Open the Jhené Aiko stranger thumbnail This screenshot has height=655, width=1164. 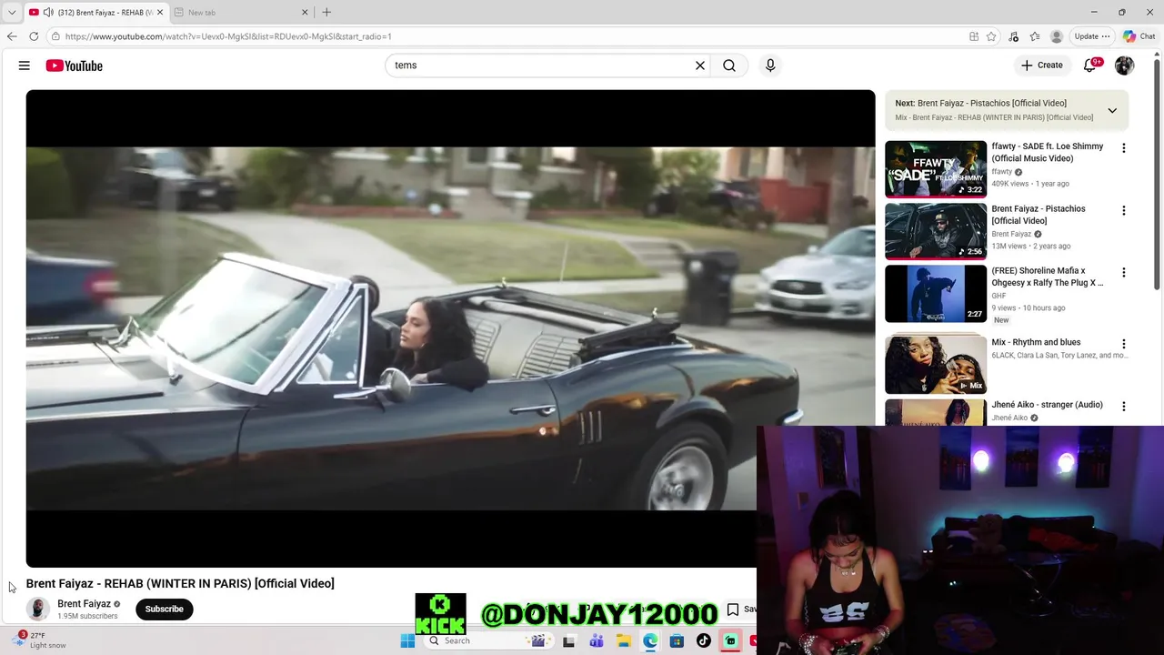pyautogui.click(x=936, y=412)
